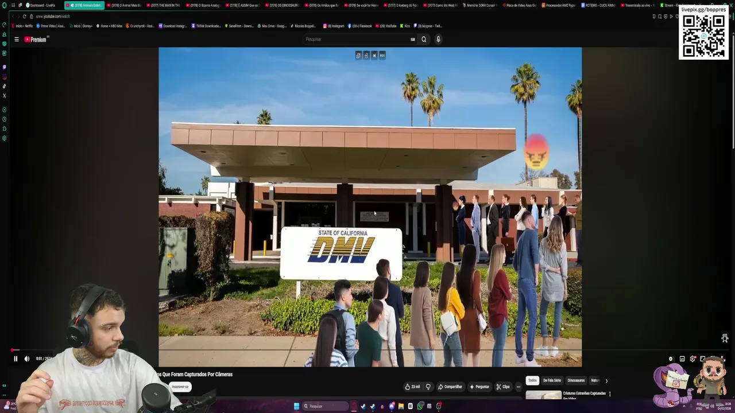Open the boppres - Twitch bookmark
This screenshot has width=735, height=413.
(x=428, y=26)
